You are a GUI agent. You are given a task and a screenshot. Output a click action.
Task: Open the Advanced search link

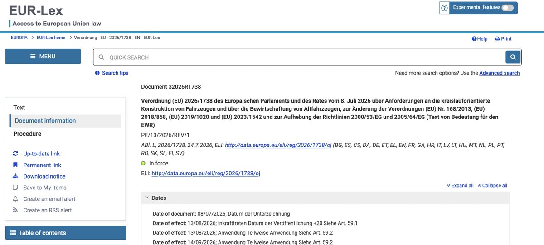click(500, 73)
